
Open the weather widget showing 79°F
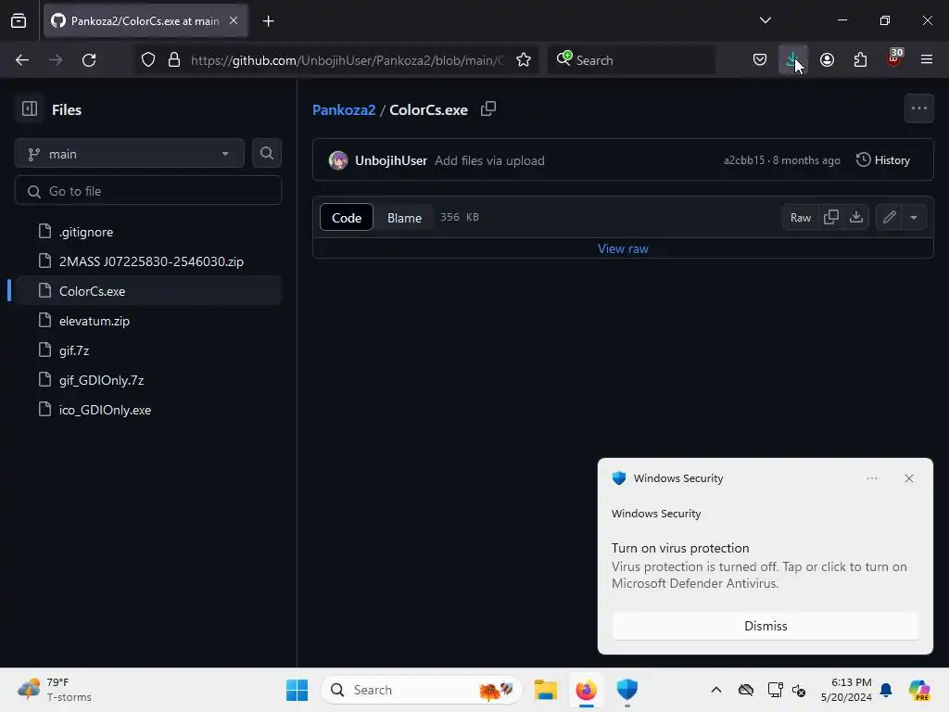[55, 690]
